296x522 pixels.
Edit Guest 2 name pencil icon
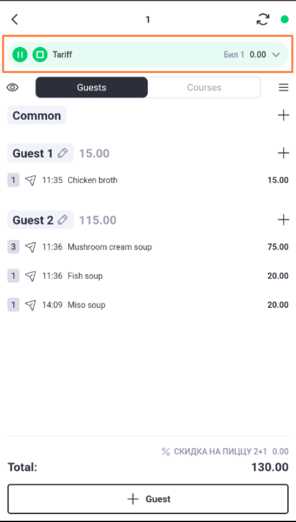[x=63, y=220]
